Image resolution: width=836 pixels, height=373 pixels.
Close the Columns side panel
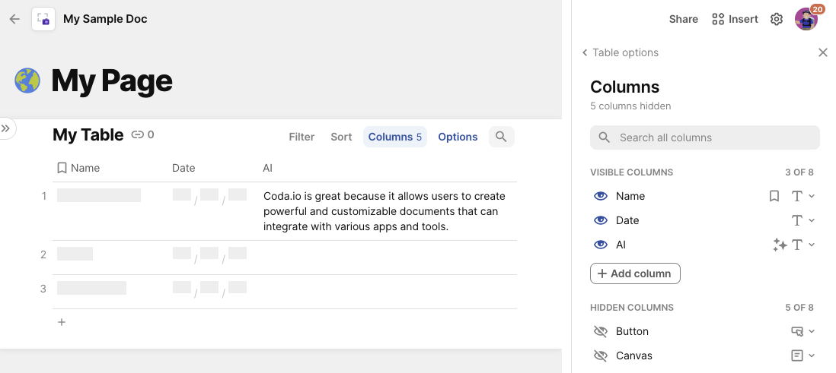coord(822,52)
